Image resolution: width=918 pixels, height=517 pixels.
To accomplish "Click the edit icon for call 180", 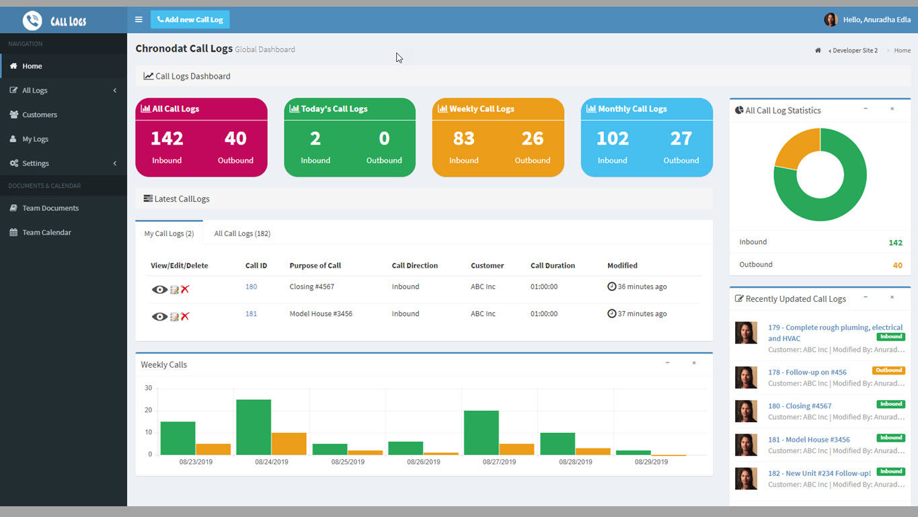I will [174, 289].
